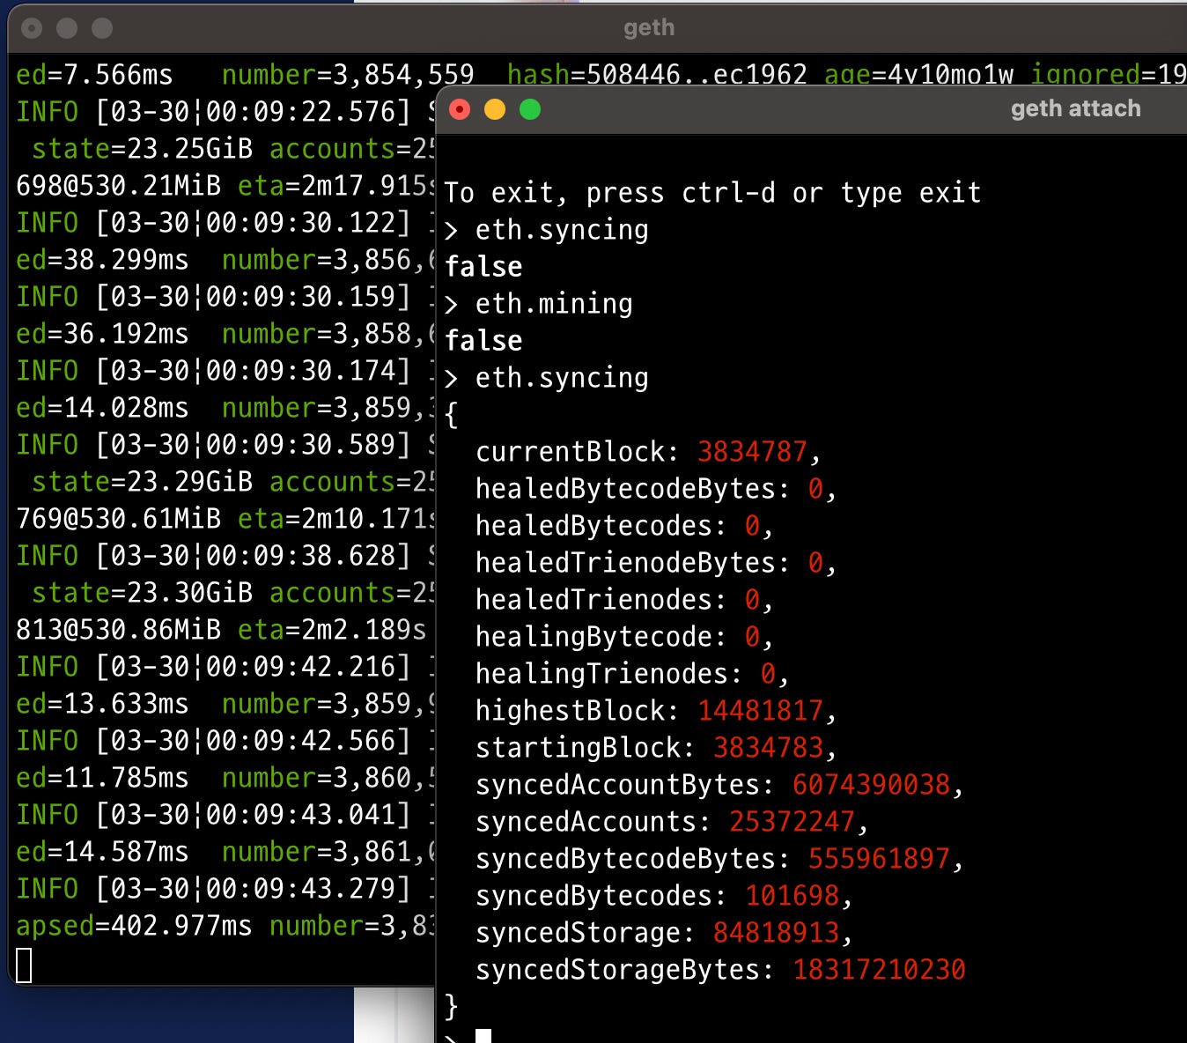
Task: Click the healedBytecodeBytes label
Action: (634, 489)
